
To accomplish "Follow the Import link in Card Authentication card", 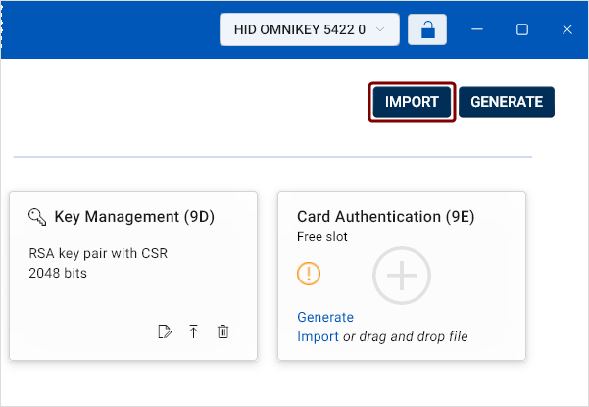I will (317, 336).
